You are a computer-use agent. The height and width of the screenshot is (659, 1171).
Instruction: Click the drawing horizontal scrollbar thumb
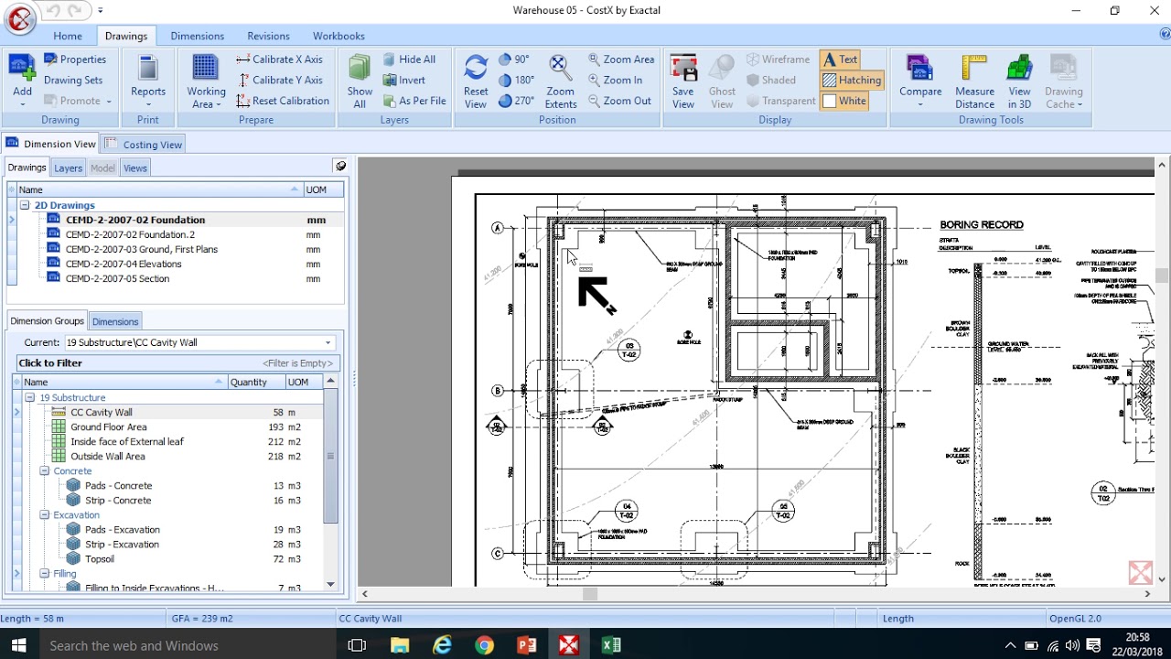point(590,594)
